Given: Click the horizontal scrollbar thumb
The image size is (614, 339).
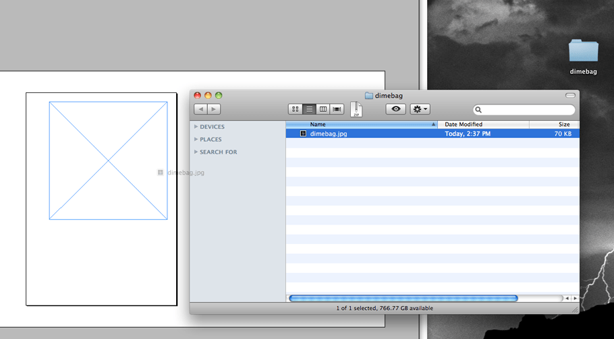Looking at the screenshot, I should pos(403,299).
